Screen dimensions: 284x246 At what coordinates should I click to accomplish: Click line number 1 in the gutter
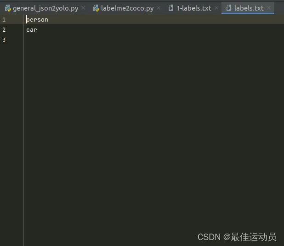pyautogui.click(x=4, y=20)
